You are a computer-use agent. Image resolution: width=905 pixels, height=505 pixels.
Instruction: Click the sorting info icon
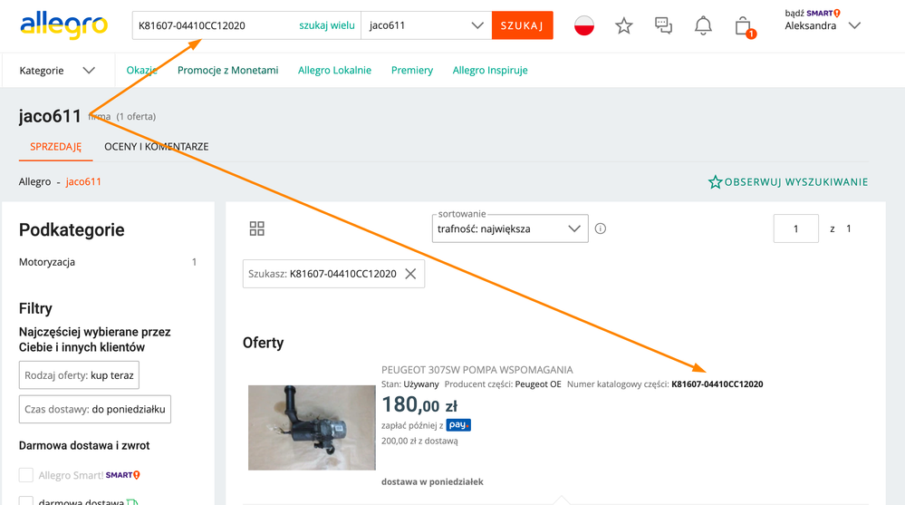[x=601, y=228]
